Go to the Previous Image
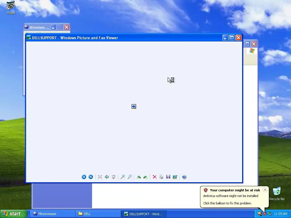Viewport: 291px width, 218px height. pos(84,177)
